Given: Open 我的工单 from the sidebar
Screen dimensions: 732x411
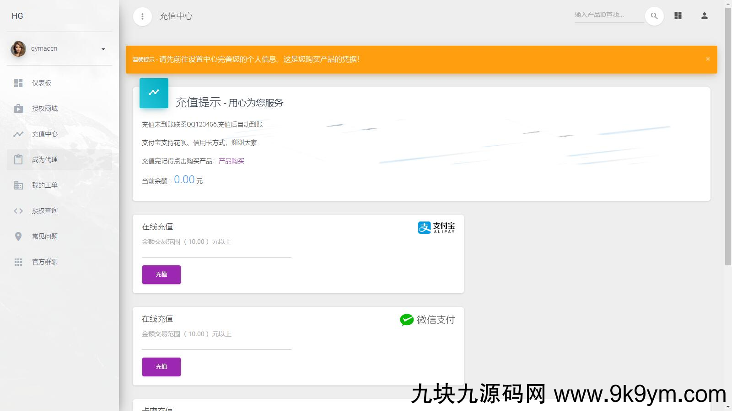Looking at the screenshot, I should point(45,185).
